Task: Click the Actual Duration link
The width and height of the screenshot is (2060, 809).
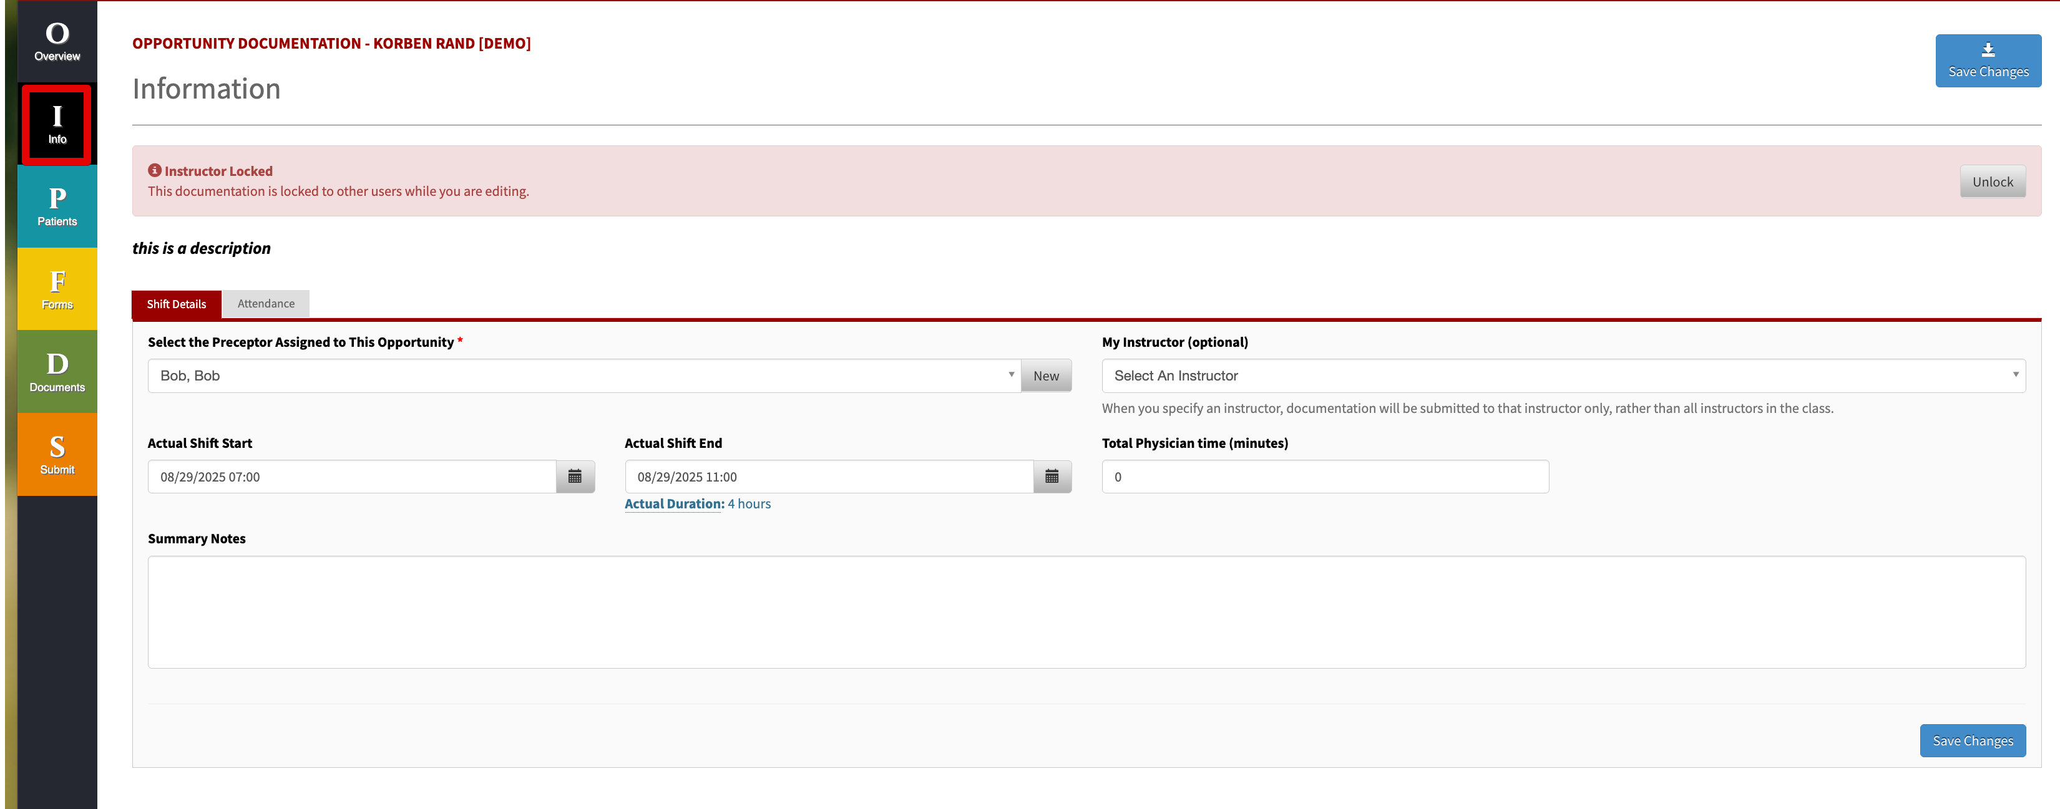Action: pos(674,503)
